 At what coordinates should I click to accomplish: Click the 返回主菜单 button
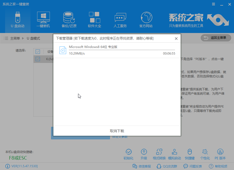pyautogui.click(x=216, y=38)
